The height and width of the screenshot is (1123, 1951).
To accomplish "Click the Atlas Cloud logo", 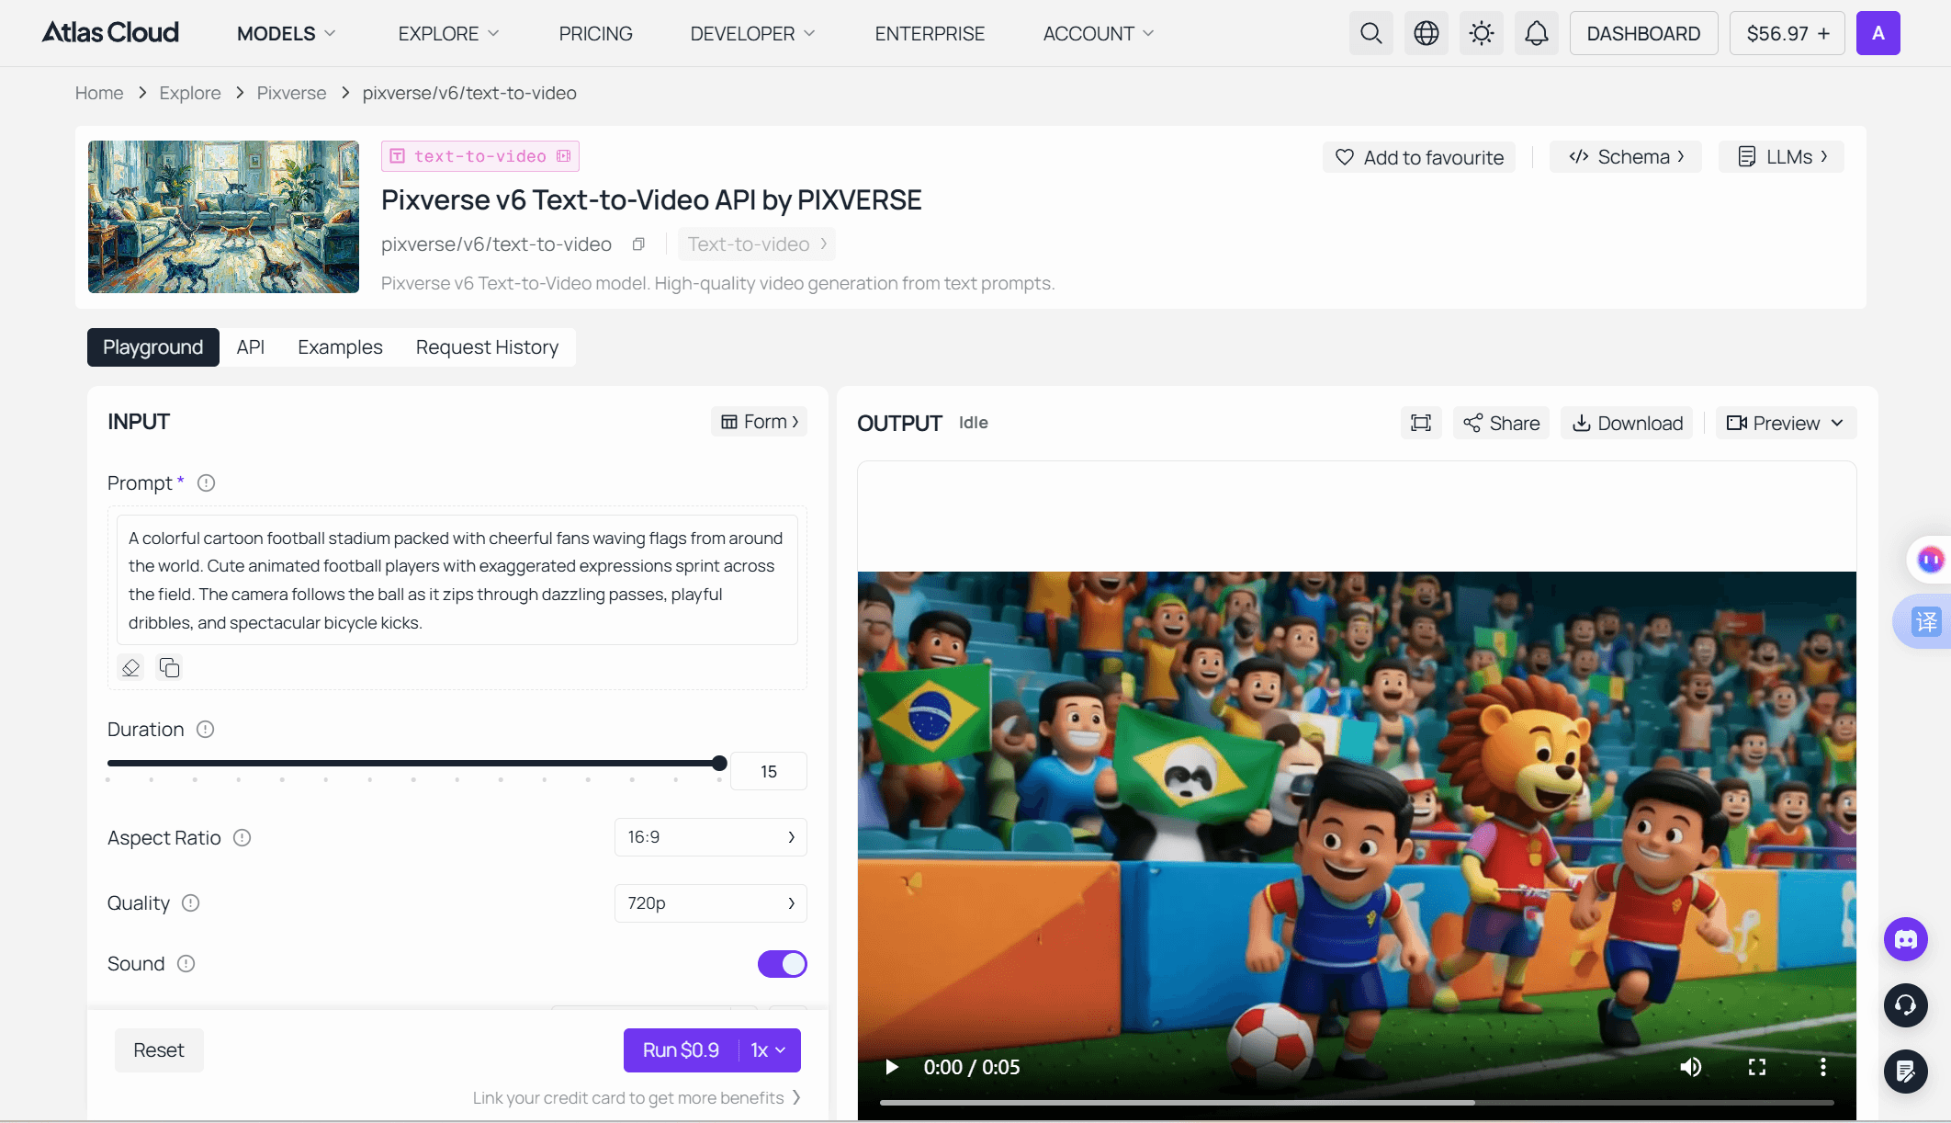I will click(x=110, y=33).
